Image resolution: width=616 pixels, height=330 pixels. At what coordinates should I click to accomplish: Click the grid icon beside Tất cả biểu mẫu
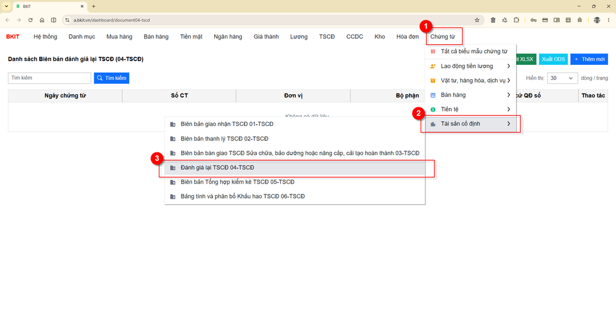[x=433, y=52]
